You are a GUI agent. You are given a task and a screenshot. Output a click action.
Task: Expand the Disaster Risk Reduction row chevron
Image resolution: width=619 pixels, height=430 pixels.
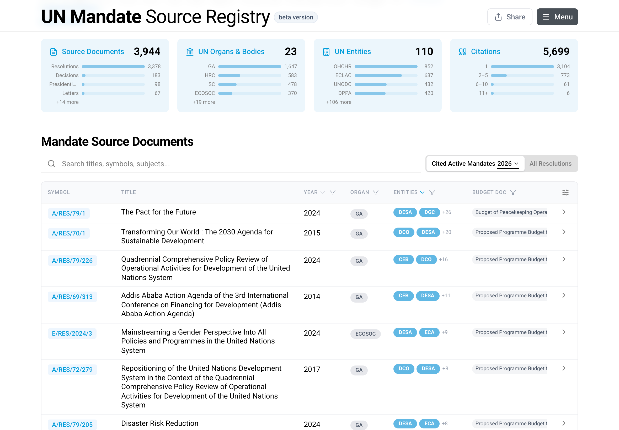pyautogui.click(x=564, y=423)
